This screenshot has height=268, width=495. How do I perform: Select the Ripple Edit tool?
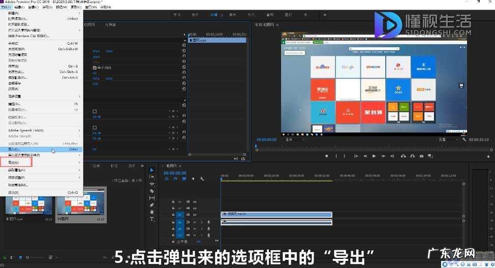(152, 184)
